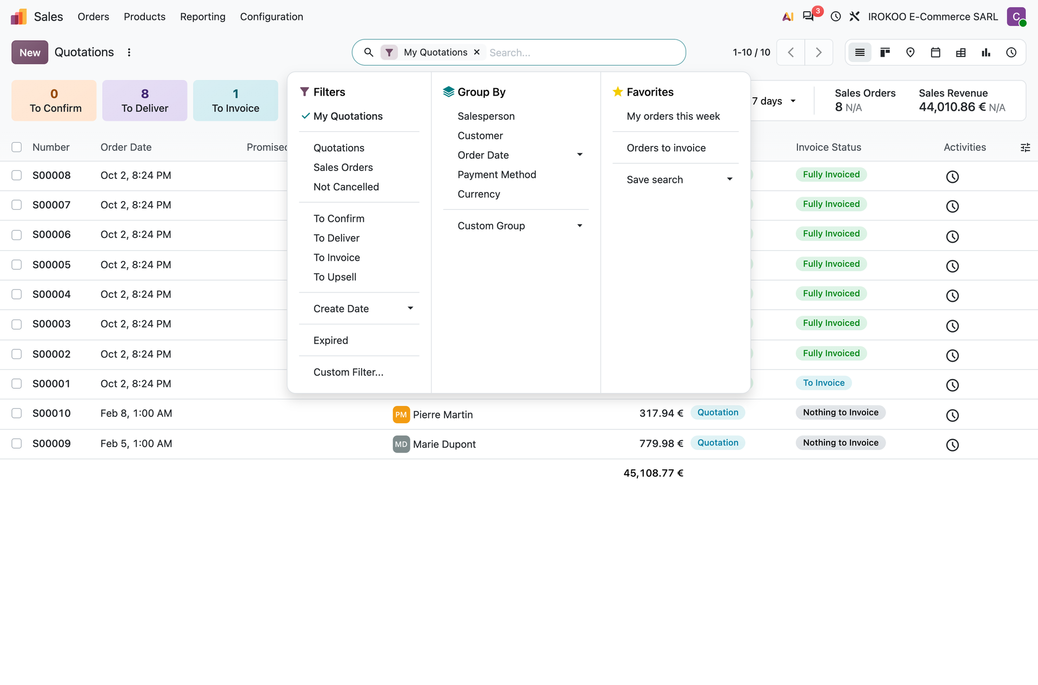Click the To Deliver card

[145, 101]
